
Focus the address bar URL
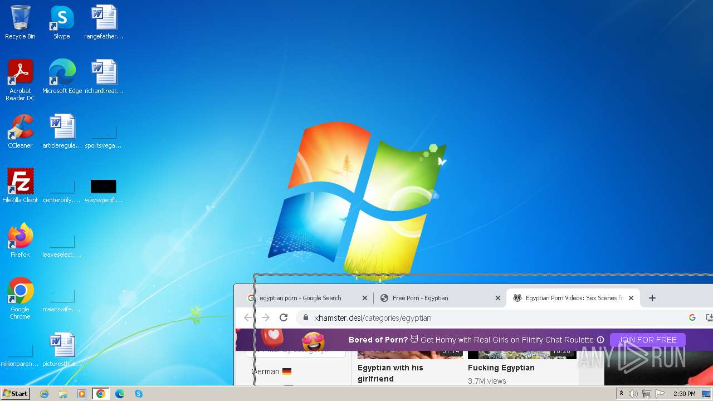point(373,318)
